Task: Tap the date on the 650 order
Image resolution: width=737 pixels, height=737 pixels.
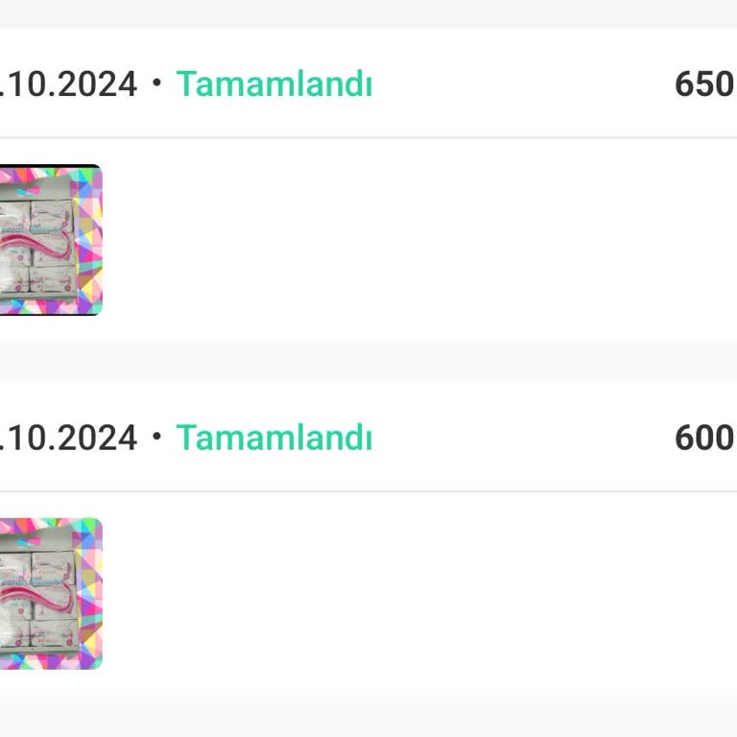Action: click(x=69, y=84)
